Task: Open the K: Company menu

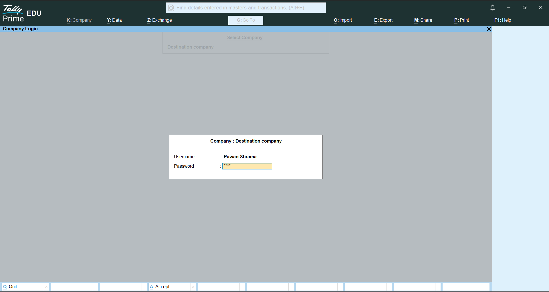Action: coord(79,20)
